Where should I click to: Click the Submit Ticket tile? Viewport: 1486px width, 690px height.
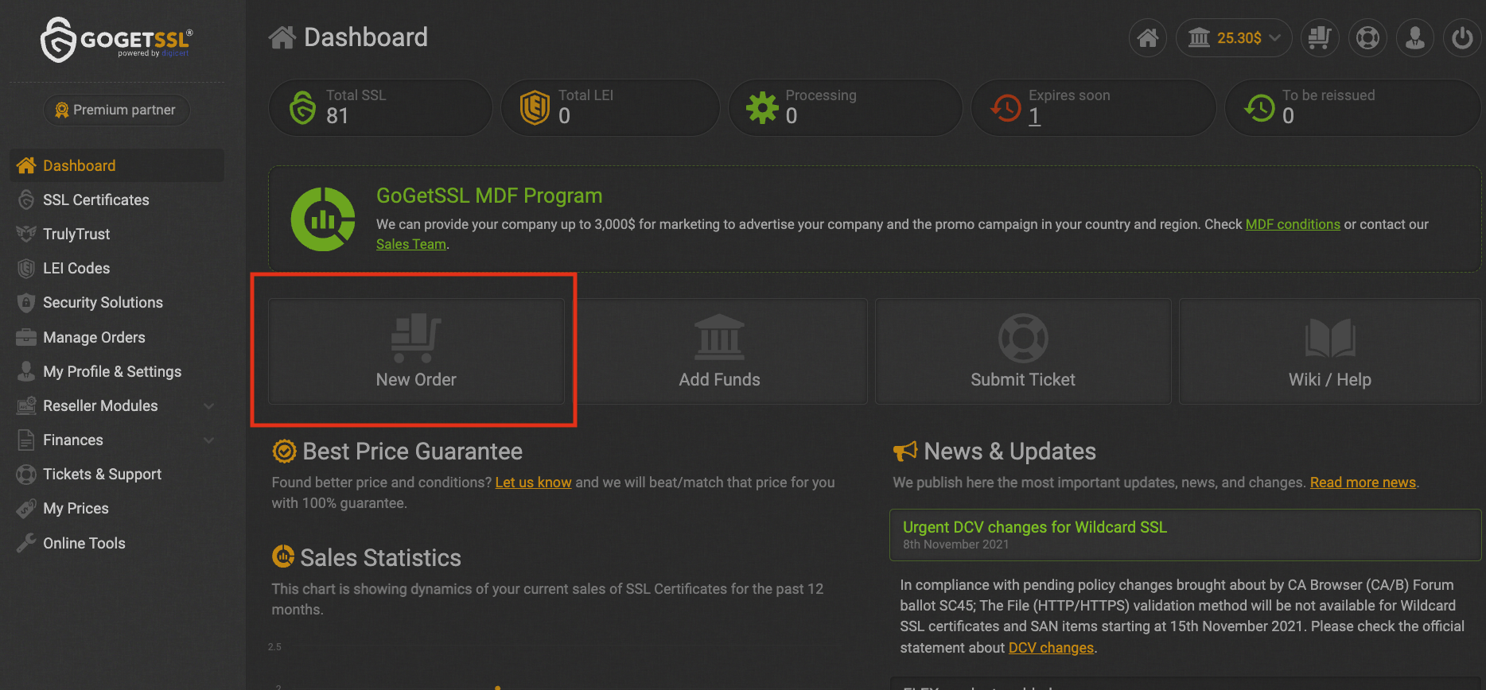(x=1023, y=351)
